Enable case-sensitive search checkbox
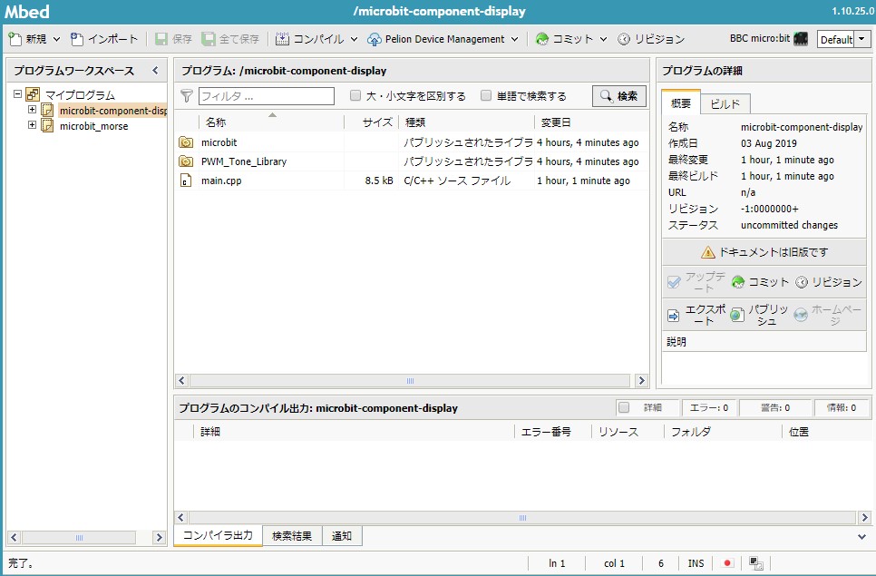Image resolution: width=876 pixels, height=576 pixels. click(x=355, y=95)
